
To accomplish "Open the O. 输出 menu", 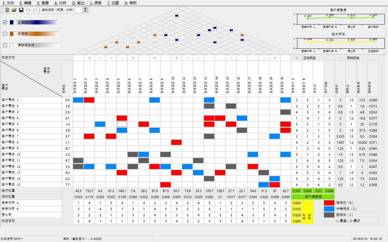I will click(x=79, y=3).
